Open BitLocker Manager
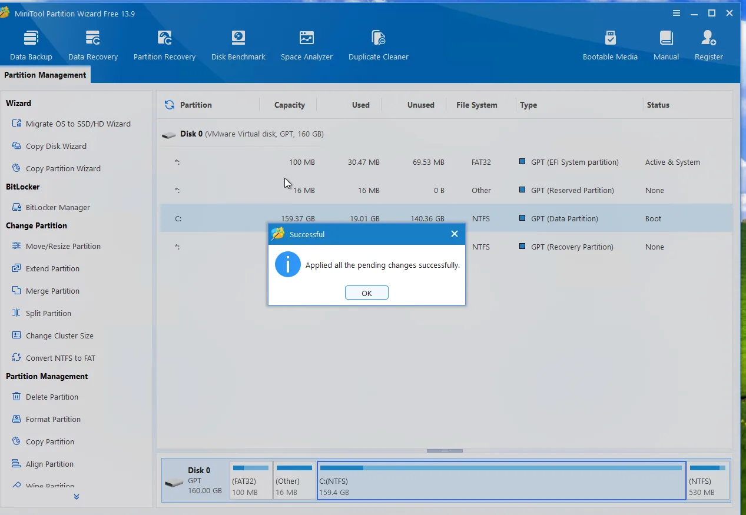The width and height of the screenshot is (746, 515). 51,207
